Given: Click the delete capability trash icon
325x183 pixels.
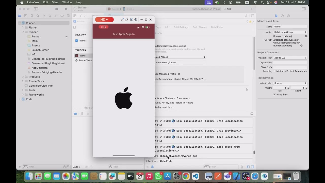Looking at the screenshot, I should 247,90.
